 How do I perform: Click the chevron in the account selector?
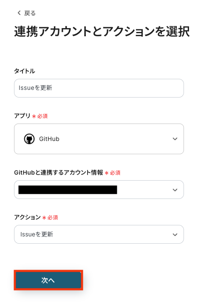coord(175,190)
